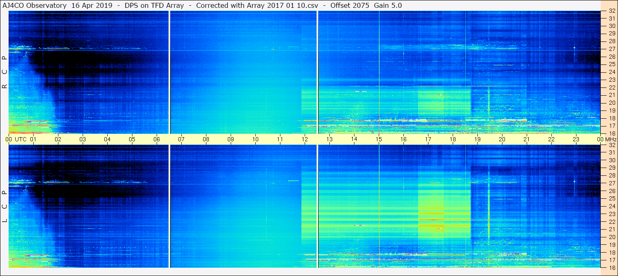
Task: Click hour '03' on the UTC time axis
Action: [x=83, y=139]
